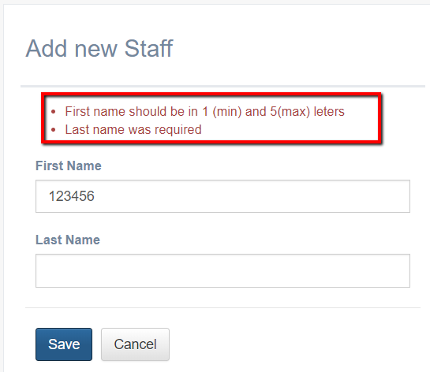Click the 123456 text in First Name
The height and width of the screenshot is (372, 430).
(x=72, y=196)
